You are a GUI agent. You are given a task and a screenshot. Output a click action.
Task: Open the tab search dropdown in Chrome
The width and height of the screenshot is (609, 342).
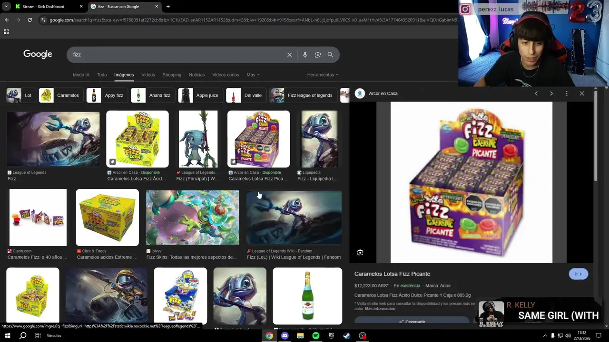(x=6, y=7)
